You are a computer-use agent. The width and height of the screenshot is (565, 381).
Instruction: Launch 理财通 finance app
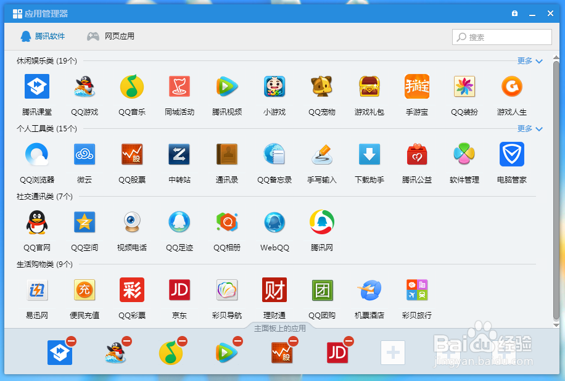[274, 290]
